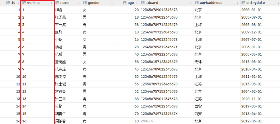280x124 pixels.
Task: Click entry date 2012-06-01
Action: pyautogui.click(x=252, y=121)
